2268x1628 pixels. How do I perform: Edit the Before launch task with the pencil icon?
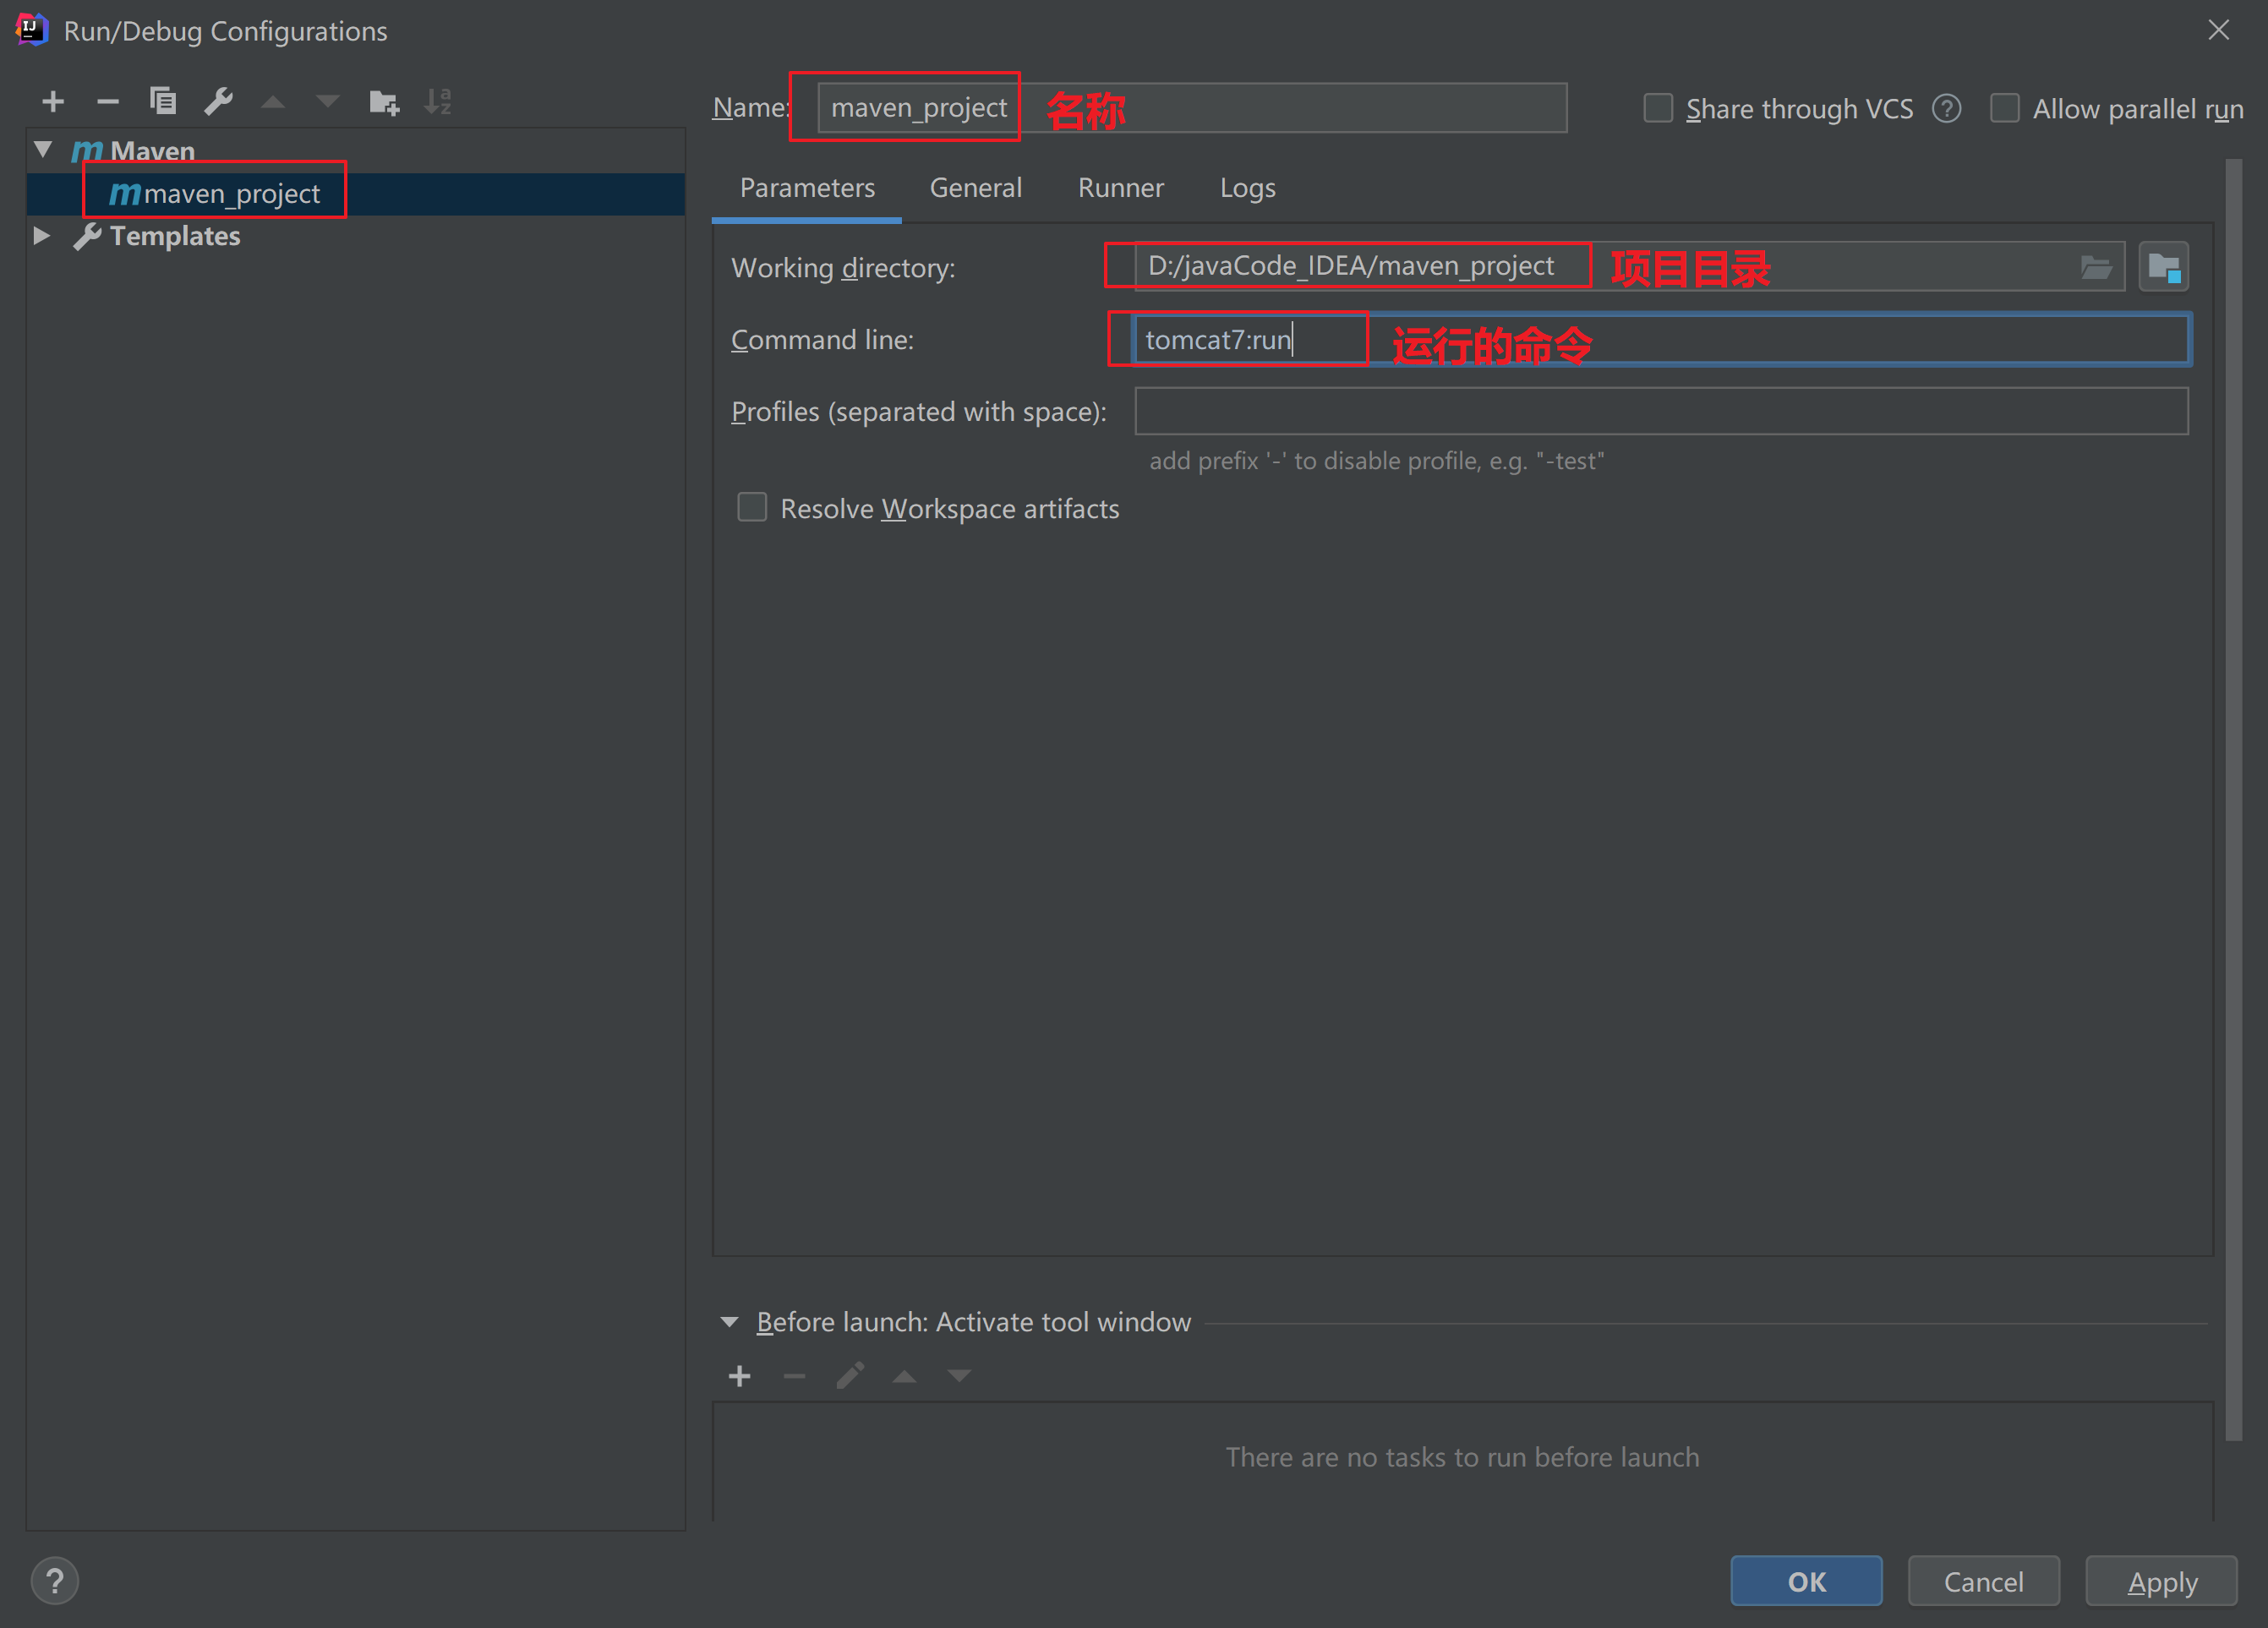click(850, 1376)
